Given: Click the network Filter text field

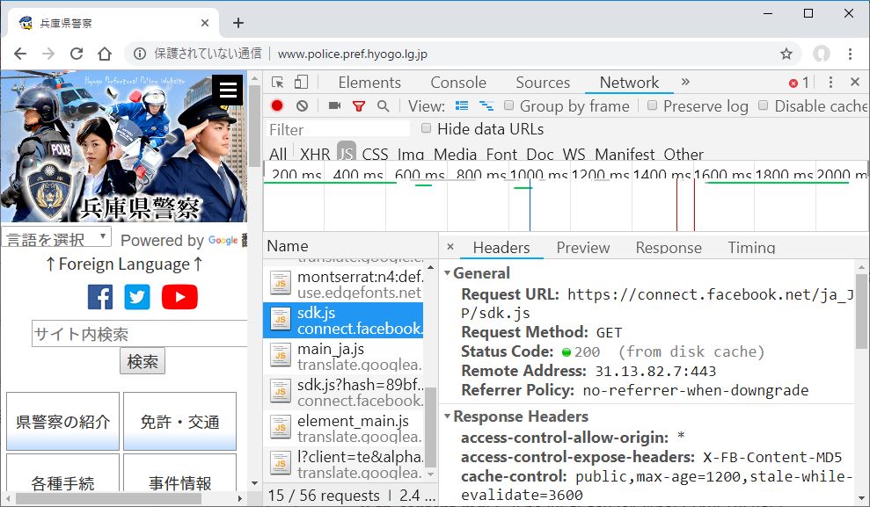Looking at the screenshot, I should 338,129.
